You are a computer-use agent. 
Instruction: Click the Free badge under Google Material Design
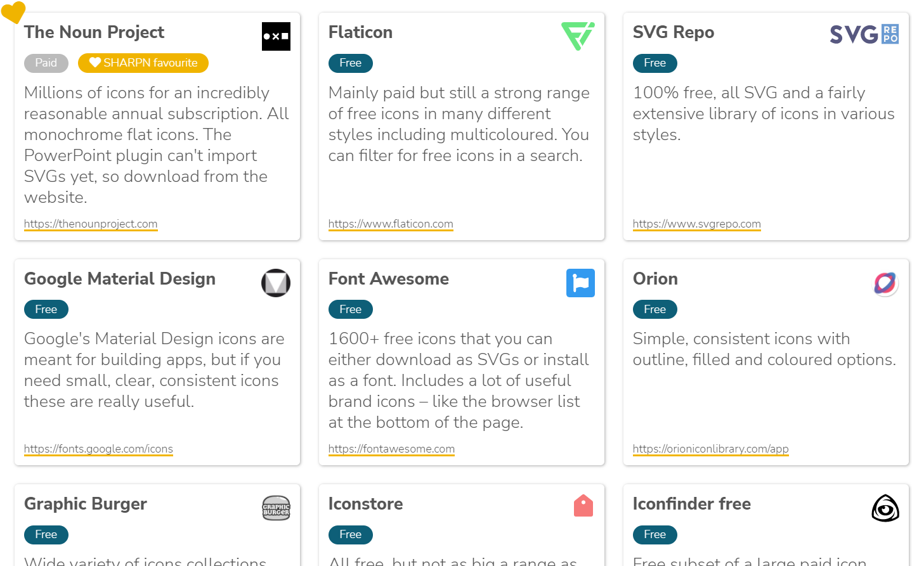click(46, 309)
